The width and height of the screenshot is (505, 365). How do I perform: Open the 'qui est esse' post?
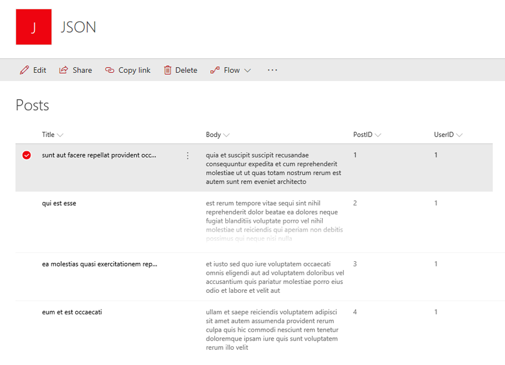[59, 203]
